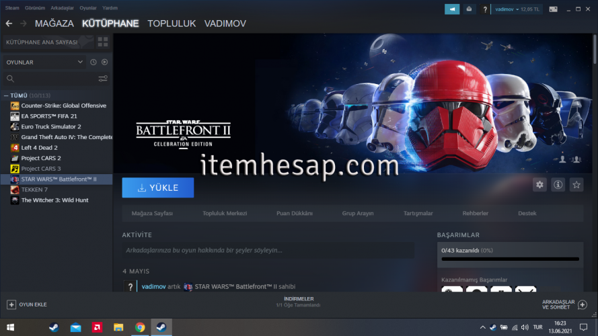Select The Witcher 3: Wild Hunt
Screen dimensions: 598x336
tap(54, 200)
